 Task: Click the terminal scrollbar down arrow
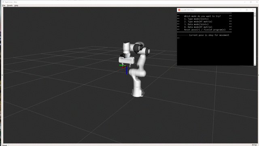255,64
